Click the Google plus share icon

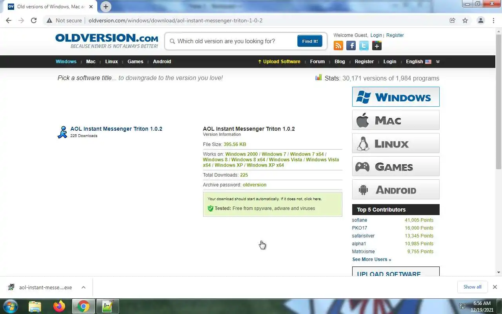(x=377, y=46)
